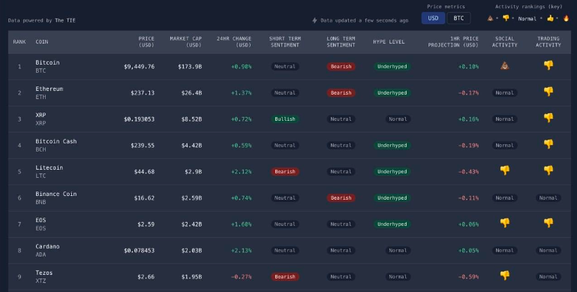The image size is (577, 292).
Task: Click Binance Coin's Bearish long term badge
Action: [x=341, y=197]
